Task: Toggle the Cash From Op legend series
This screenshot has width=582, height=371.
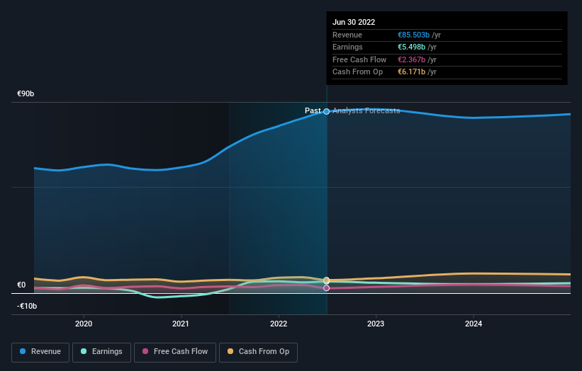Action: pos(258,352)
